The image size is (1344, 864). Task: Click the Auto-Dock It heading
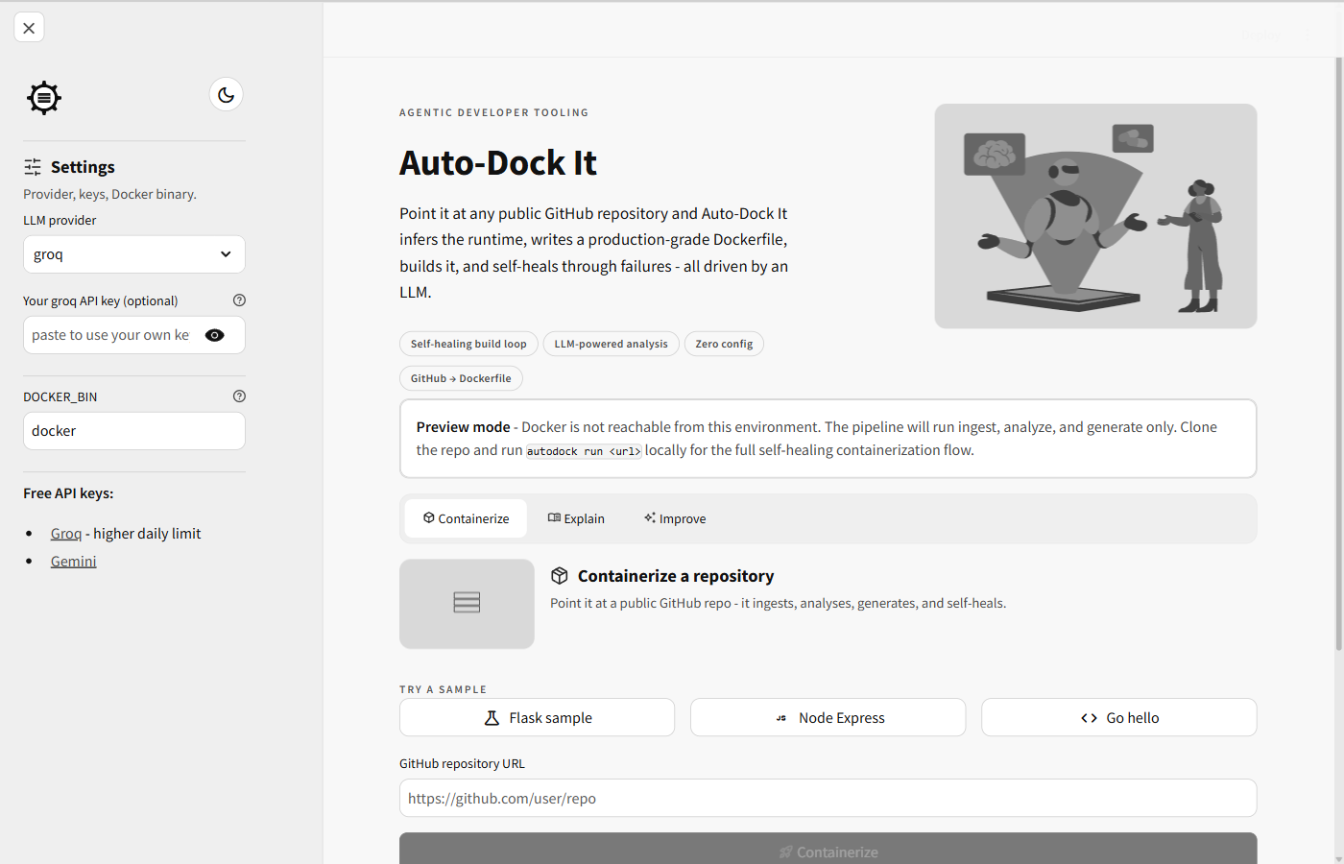[498, 163]
